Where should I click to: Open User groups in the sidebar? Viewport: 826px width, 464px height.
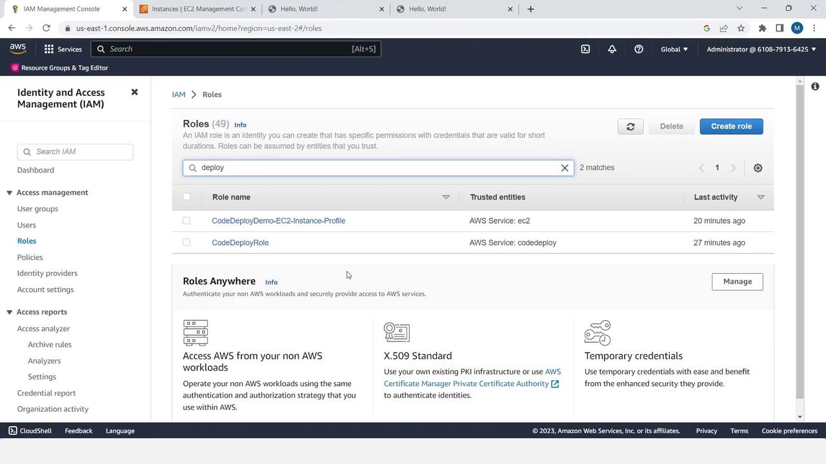[x=37, y=209]
